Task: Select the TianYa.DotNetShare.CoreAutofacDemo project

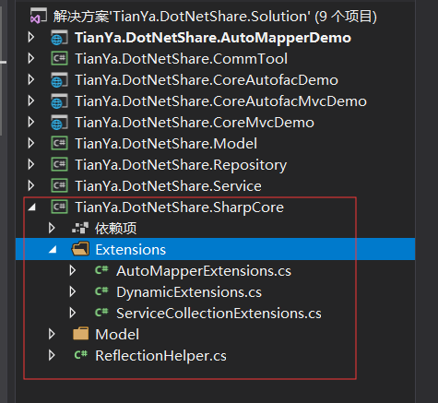Action: click(x=207, y=80)
